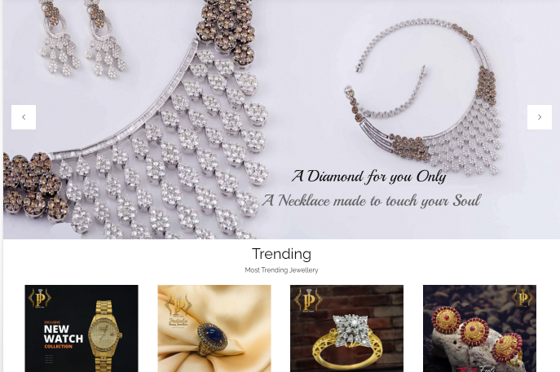
Task: Click 'A Diamond for you Only' banner text
Action: point(369,176)
